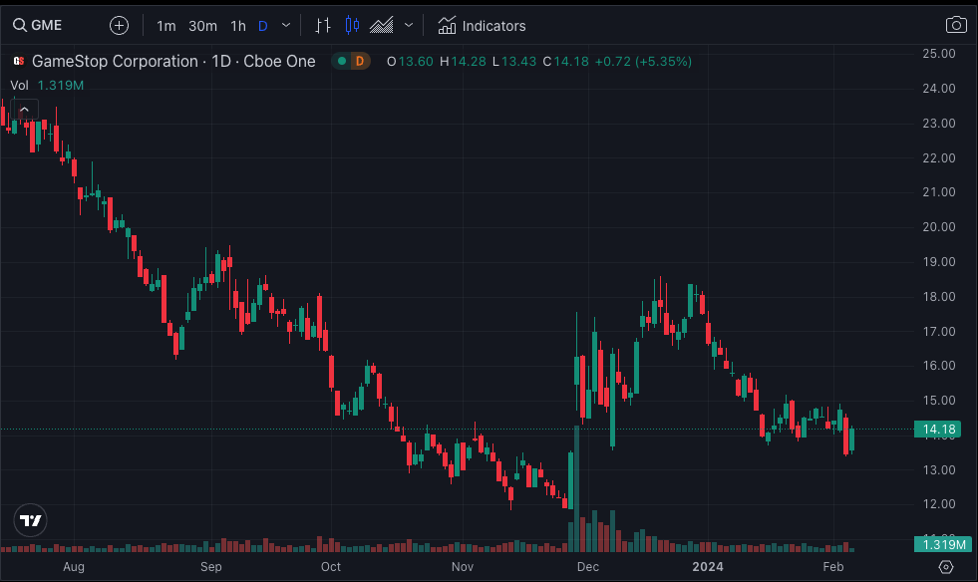Image resolution: width=978 pixels, height=582 pixels.
Task: Open the TradingView logo link
Action: [30, 520]
